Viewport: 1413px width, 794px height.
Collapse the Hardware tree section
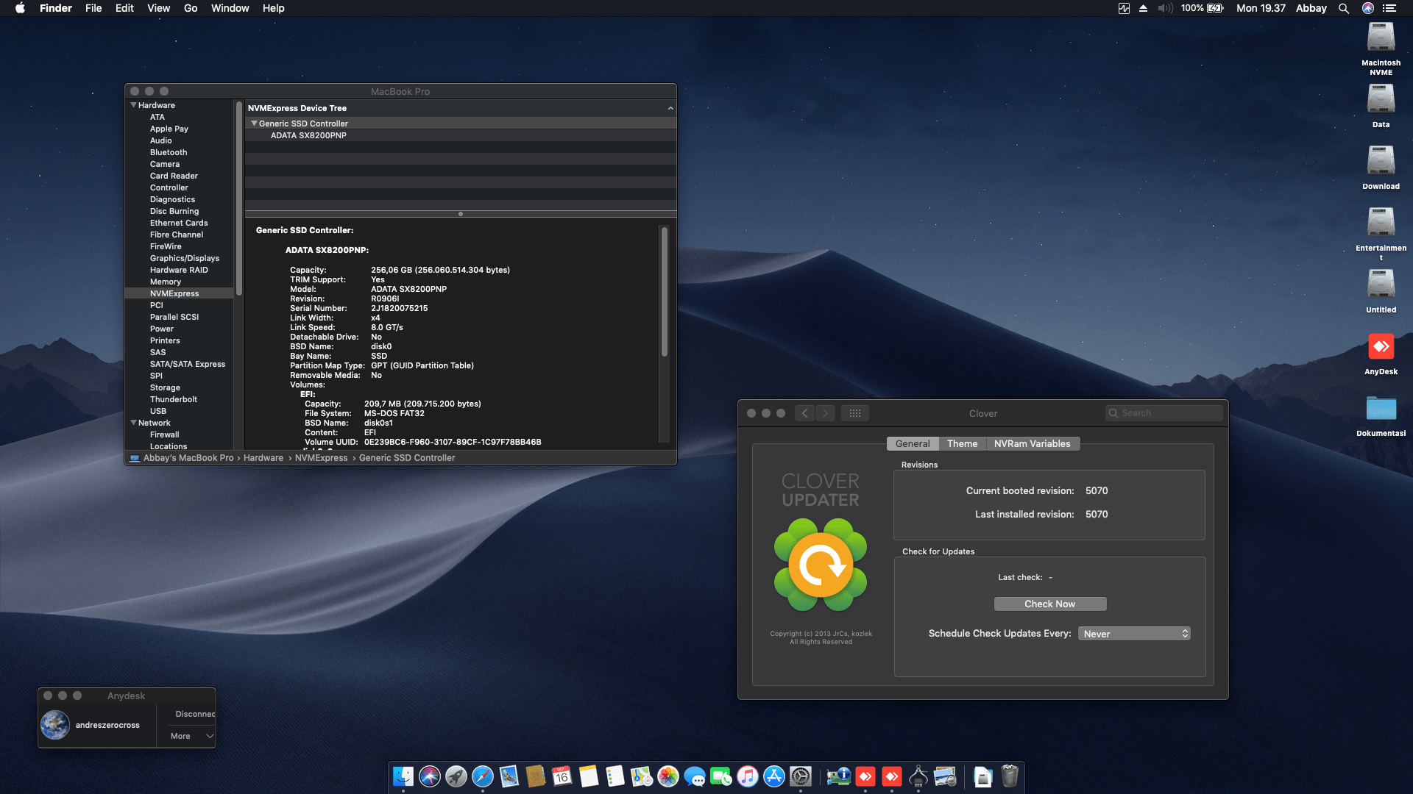[x=134, y=105]
